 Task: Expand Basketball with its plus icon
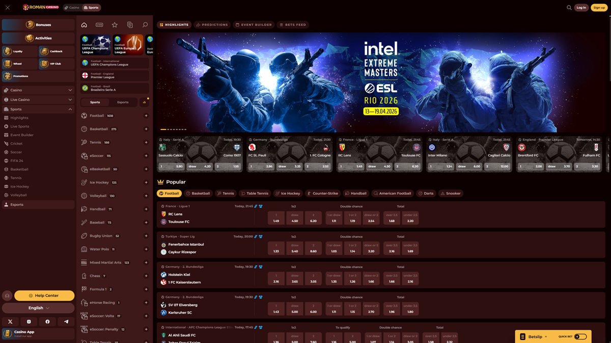[146, 129]
